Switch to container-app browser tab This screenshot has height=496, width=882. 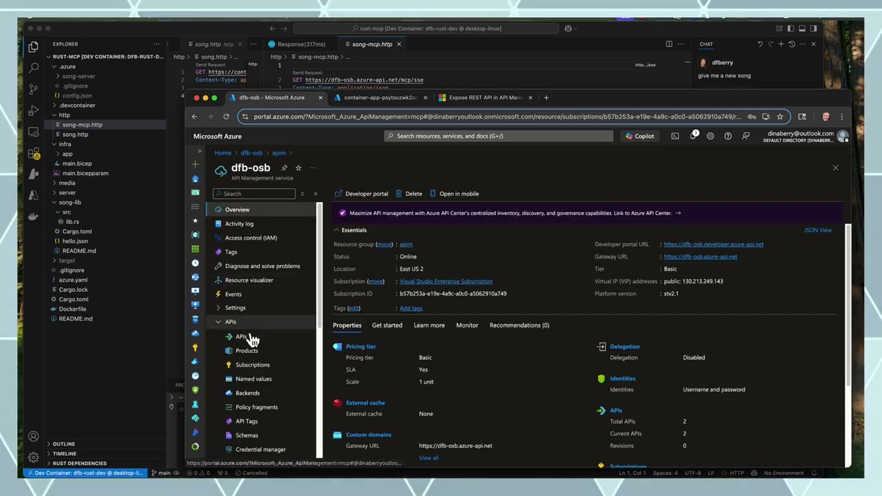[x=380, y=97]
